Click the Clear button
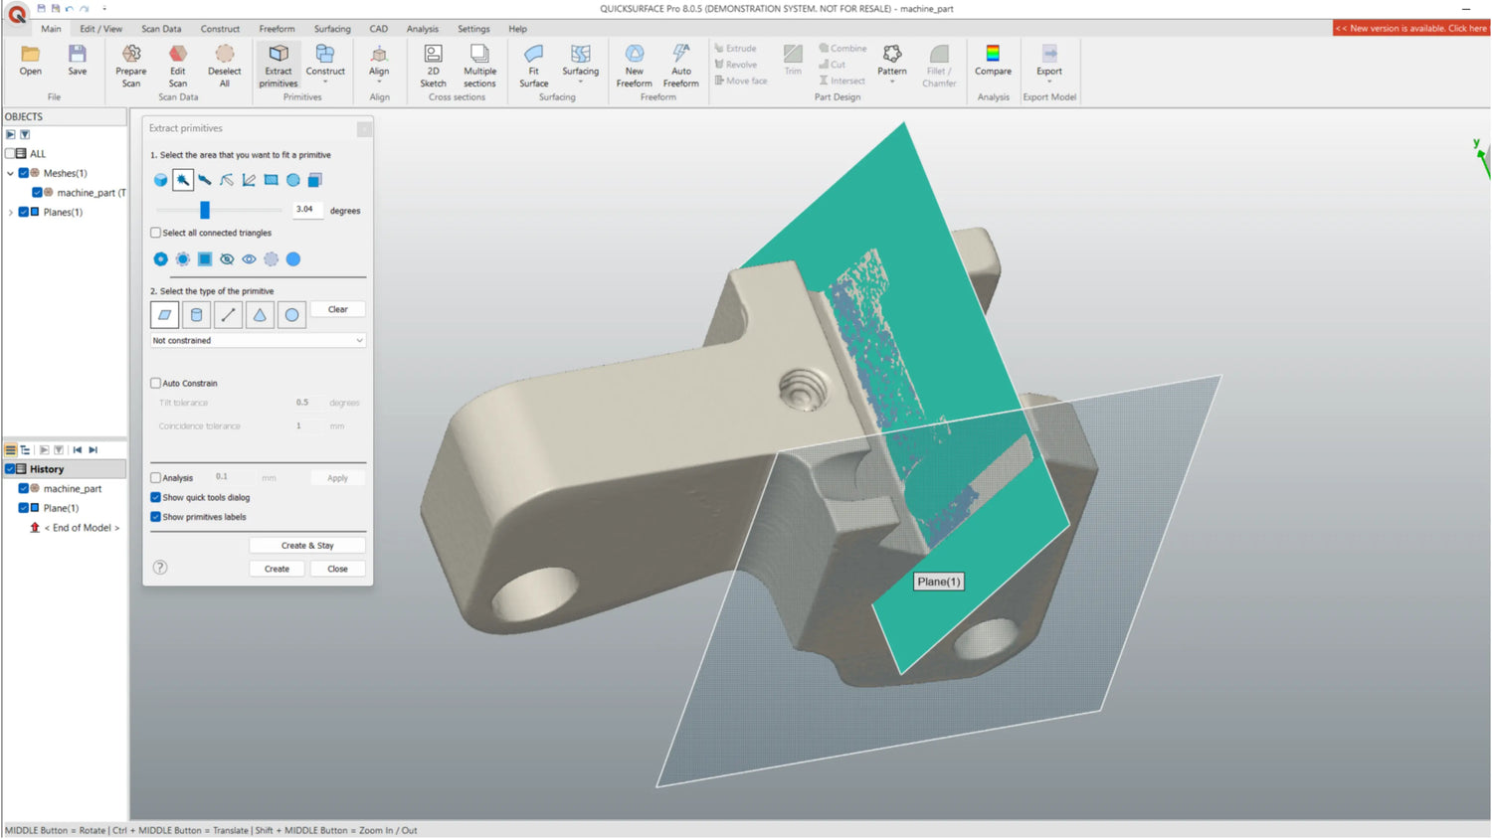 (337, 309)
